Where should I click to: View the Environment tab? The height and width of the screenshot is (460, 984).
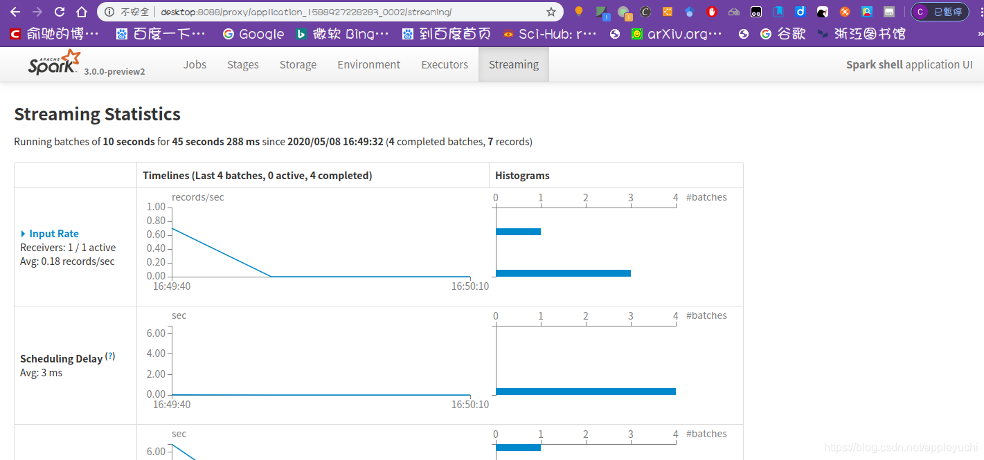click(x=368, y=64)
